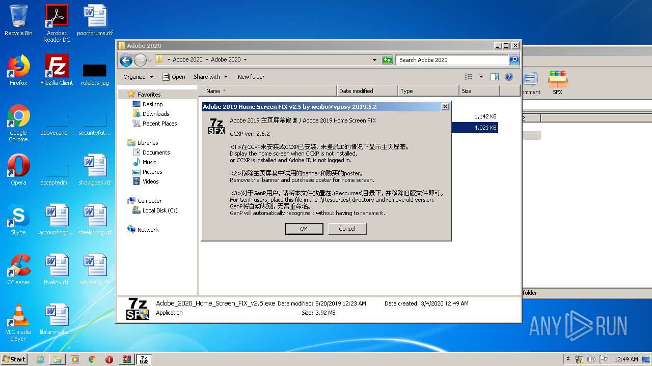The image size is (652, 366).
Task: Select fivelink.rtf desktop file
Action: point(57,269)
